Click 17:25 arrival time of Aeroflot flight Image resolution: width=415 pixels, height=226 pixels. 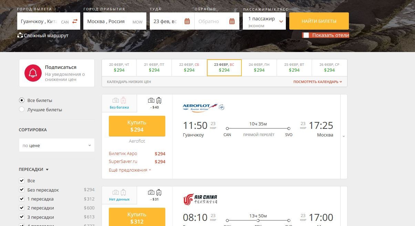pos(321,125)
